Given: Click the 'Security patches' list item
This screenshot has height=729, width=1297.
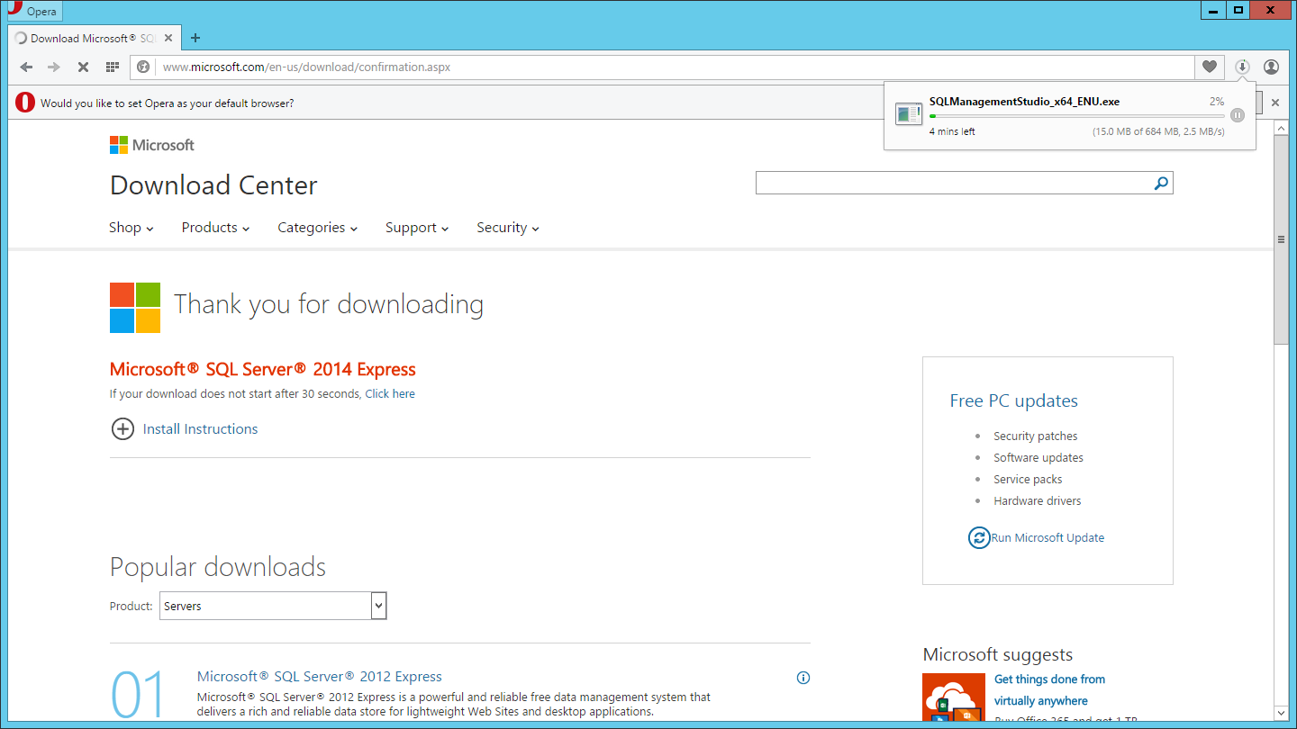Looking at the screenshot, I should (x=1036, y=436).
